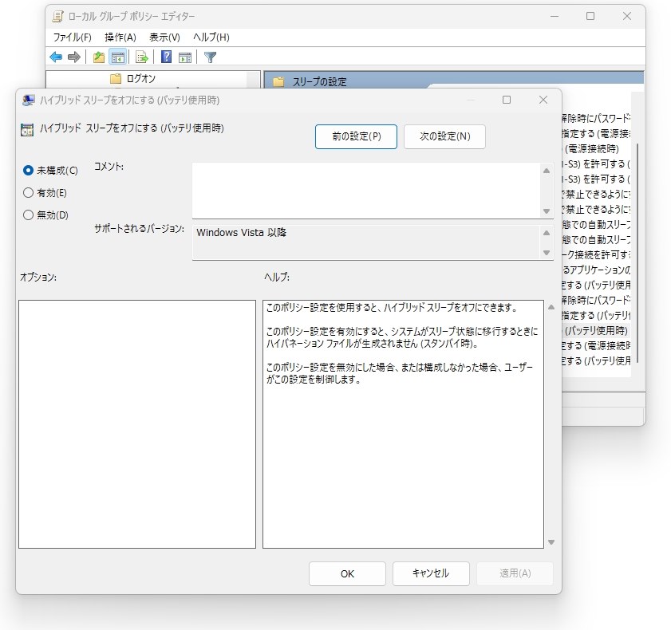Screen dimensions: 671x630
Task: Confirm the dialog with the OK button
Action: click(x=347, y=573)
